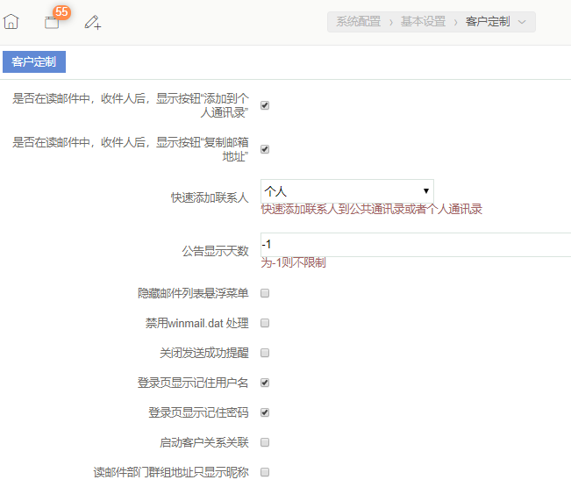
Task: Check 读邮件部门群组地址只显示昵称 option
Action: point(265,472)
